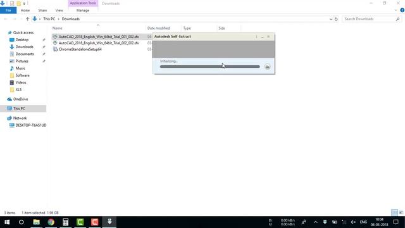Click the Initializing progress bar

209,66
